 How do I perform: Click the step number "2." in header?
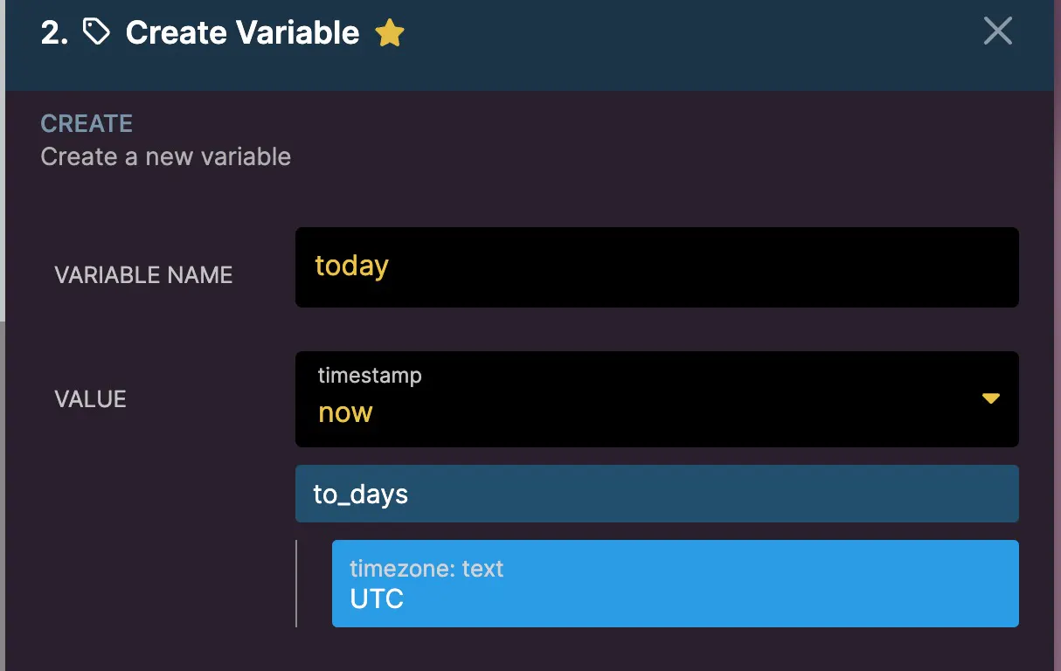coord(54,32)
